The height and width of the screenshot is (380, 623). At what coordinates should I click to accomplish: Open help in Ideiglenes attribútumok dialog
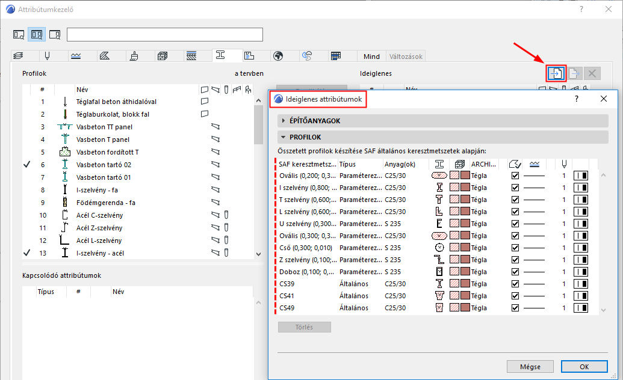577,99
